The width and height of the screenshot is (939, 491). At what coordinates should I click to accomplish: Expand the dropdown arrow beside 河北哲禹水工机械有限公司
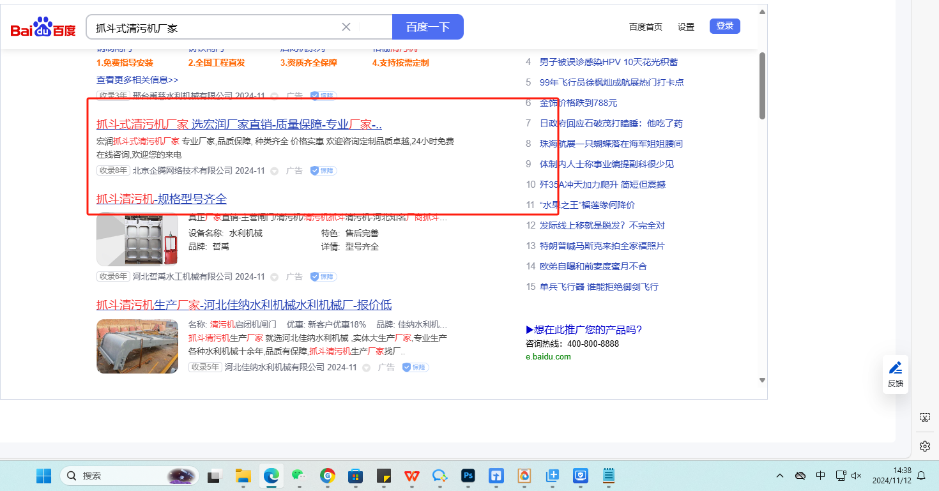[275, 277]
